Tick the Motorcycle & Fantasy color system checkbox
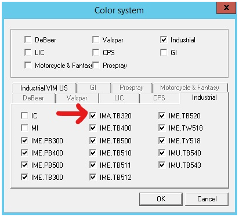 pos(28,65)
